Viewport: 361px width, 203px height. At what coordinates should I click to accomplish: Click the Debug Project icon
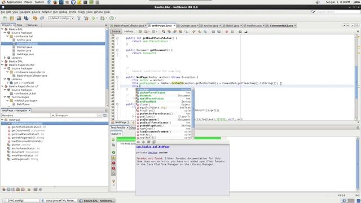103,18
